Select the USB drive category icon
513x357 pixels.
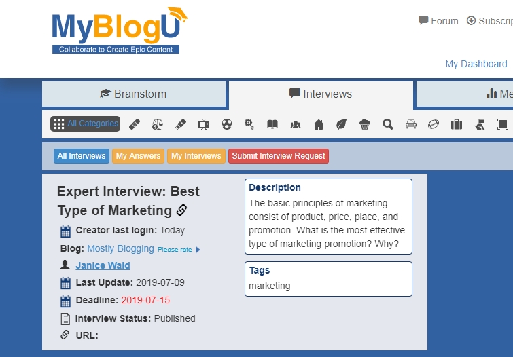[x=181, y=124]
